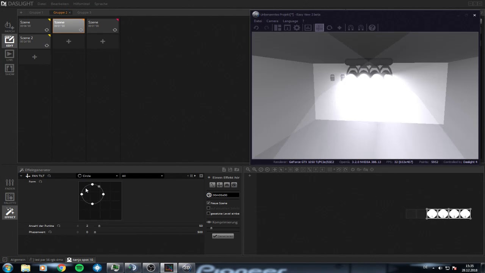The width and height of the screenshot is (485, 273).
Task: Select Szene in Gruppe 3 column
Action: coord(103,26)
